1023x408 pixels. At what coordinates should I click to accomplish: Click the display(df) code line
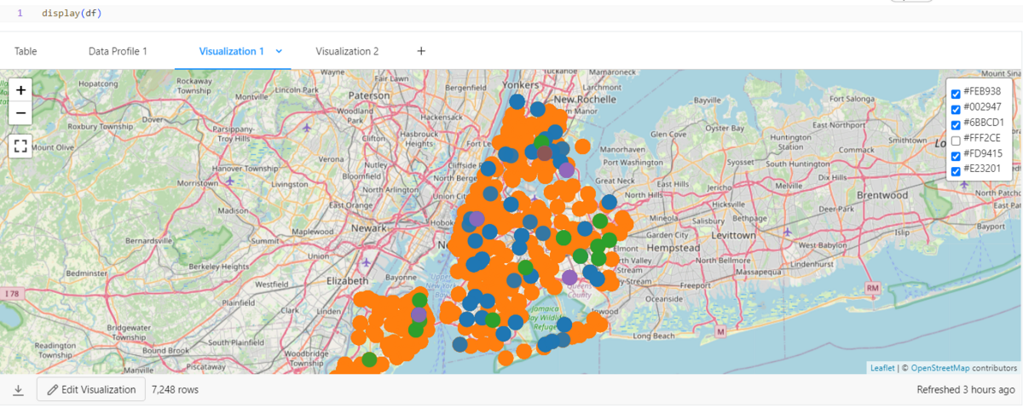(x=72, y=14)
